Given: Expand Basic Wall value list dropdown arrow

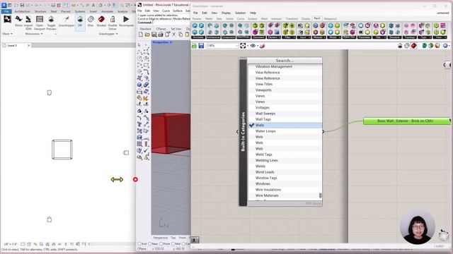Looking at the screenshot, I should point(450,121).
